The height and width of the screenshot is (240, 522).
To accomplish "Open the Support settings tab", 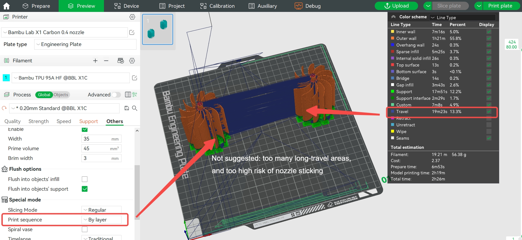I will click(x=89, y=121).
